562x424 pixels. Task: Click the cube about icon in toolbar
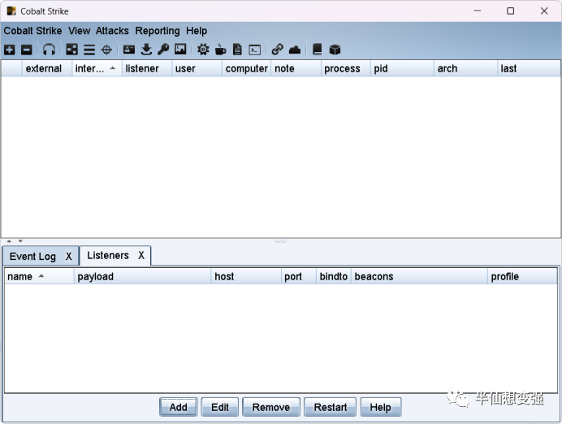pyautogui.click(x=335, y=50)
